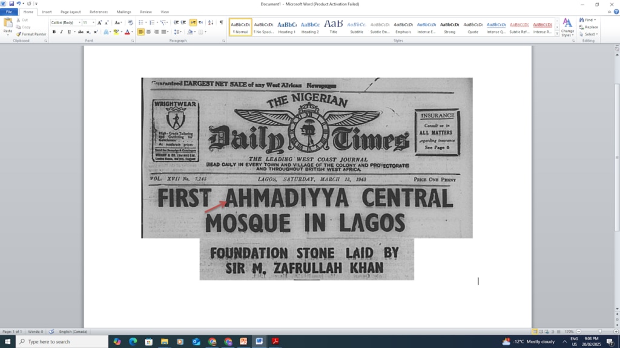Image resolution: width=620 pixels, height=348 pixels.
Task: Toggle Print Layout view in status bar
Action: tap(535, 332)
